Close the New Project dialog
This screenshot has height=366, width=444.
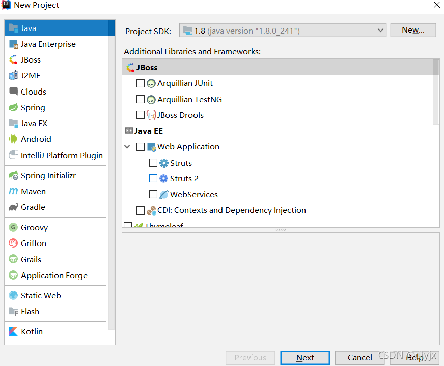(x=437, y=5)
